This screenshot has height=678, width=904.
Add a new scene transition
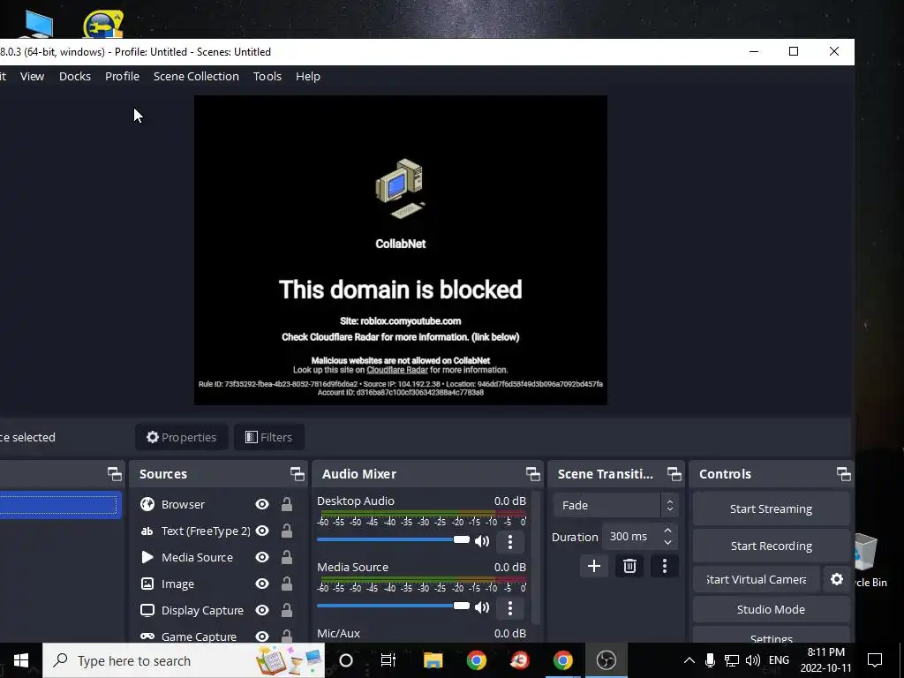[594, 566]
